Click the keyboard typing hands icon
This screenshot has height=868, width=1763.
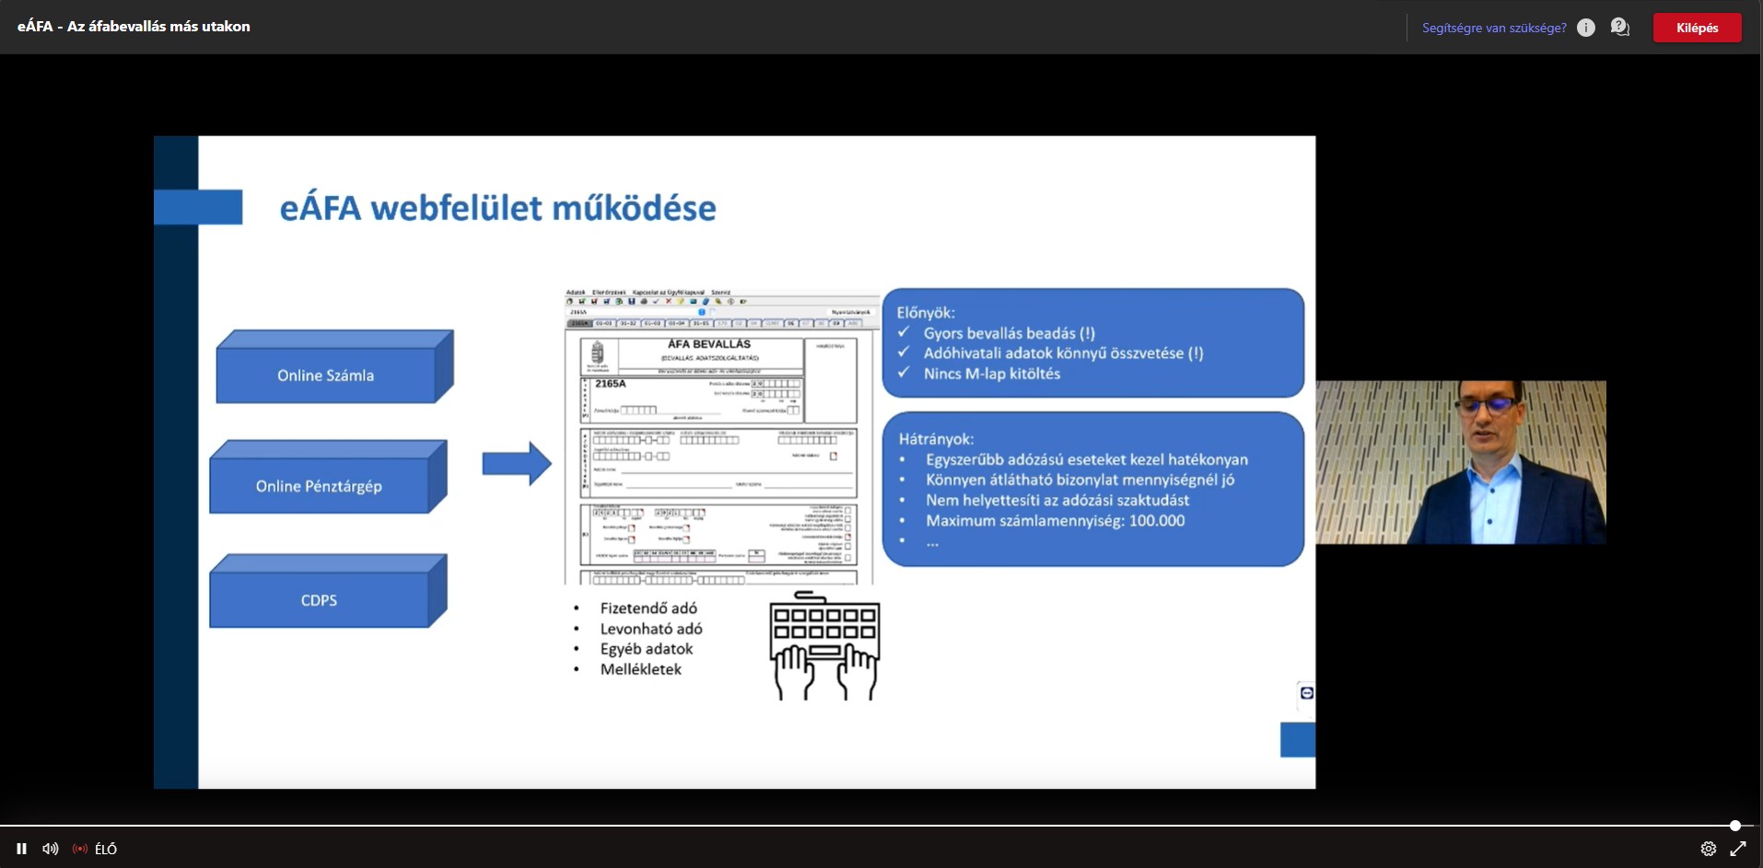[x=824, y=646]
